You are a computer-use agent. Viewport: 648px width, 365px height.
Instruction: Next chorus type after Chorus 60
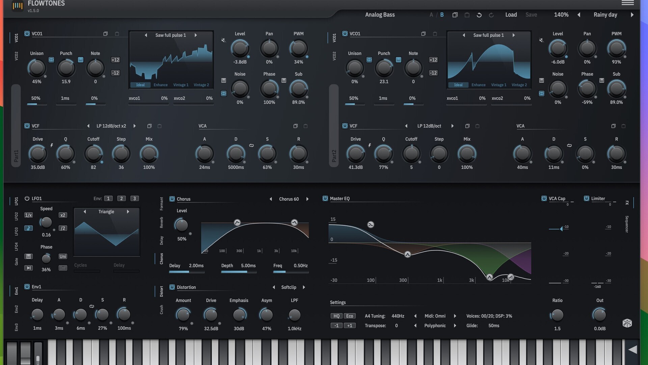[x=307, y=199]
